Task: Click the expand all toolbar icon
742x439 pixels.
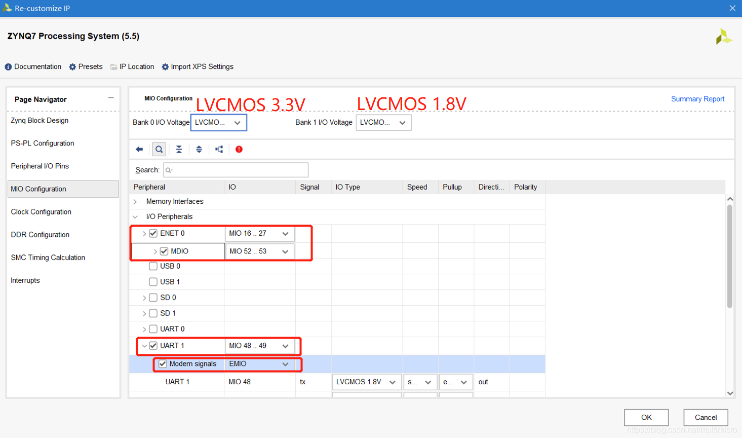Action: click(199, 150)
